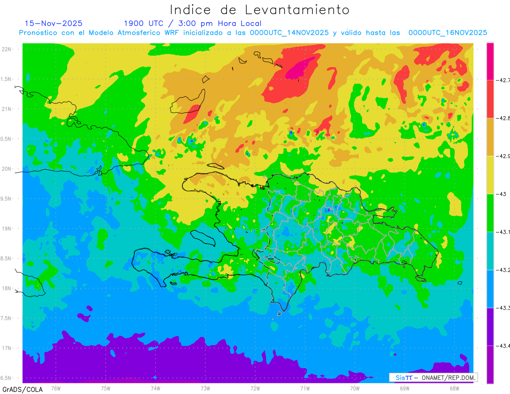Pick the yellow swatch between -42.9 and -43
510x394 pixels.
490,175
